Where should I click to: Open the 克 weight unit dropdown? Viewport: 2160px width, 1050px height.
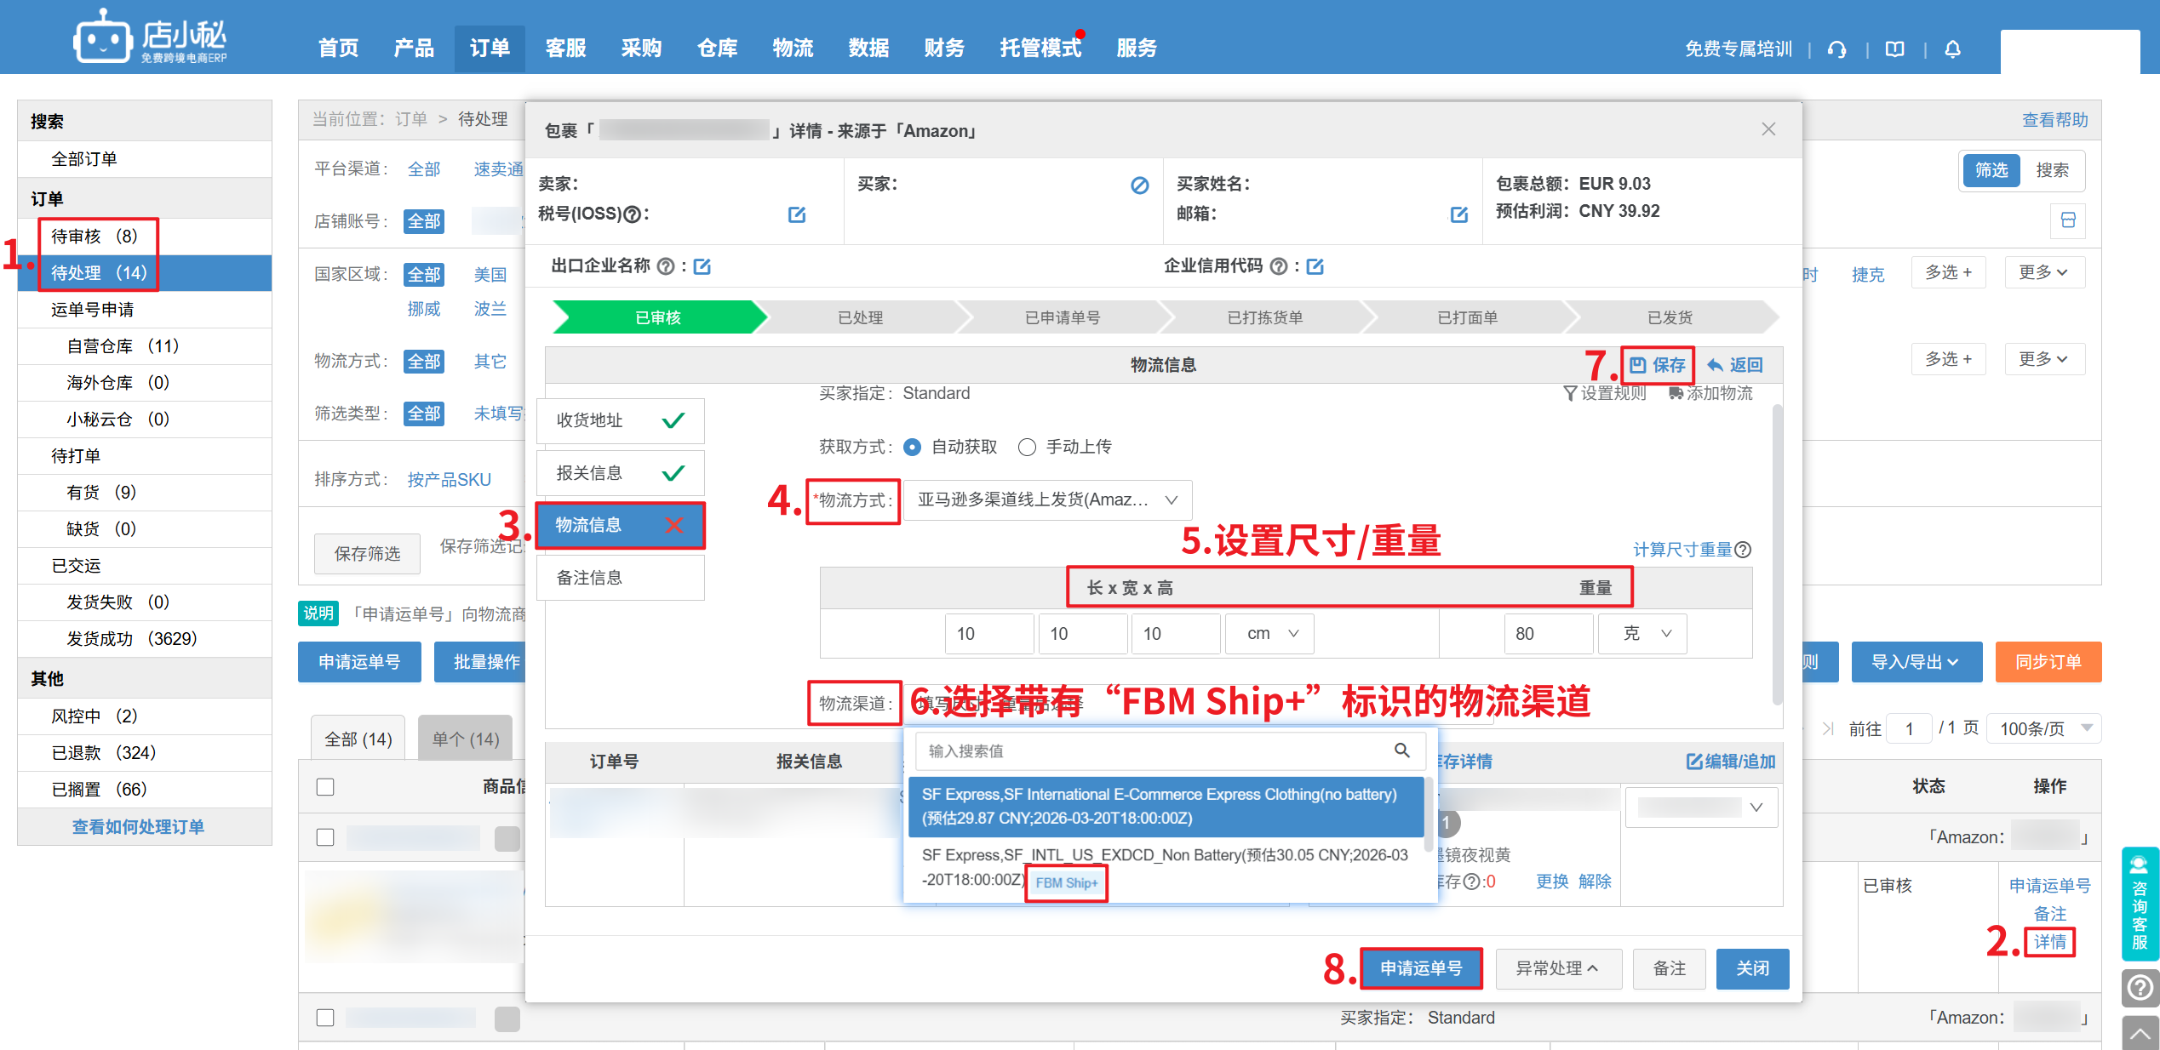point(1643,634)
